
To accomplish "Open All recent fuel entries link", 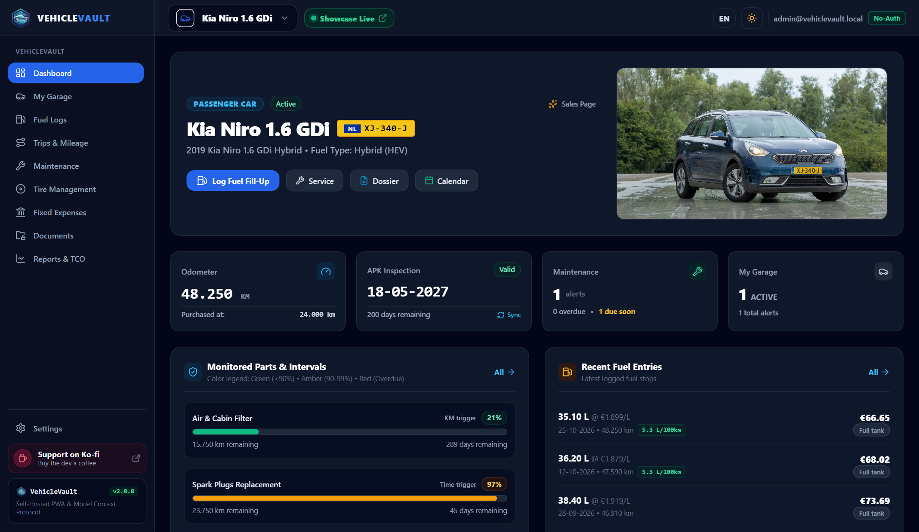I will tap(879, 372).
